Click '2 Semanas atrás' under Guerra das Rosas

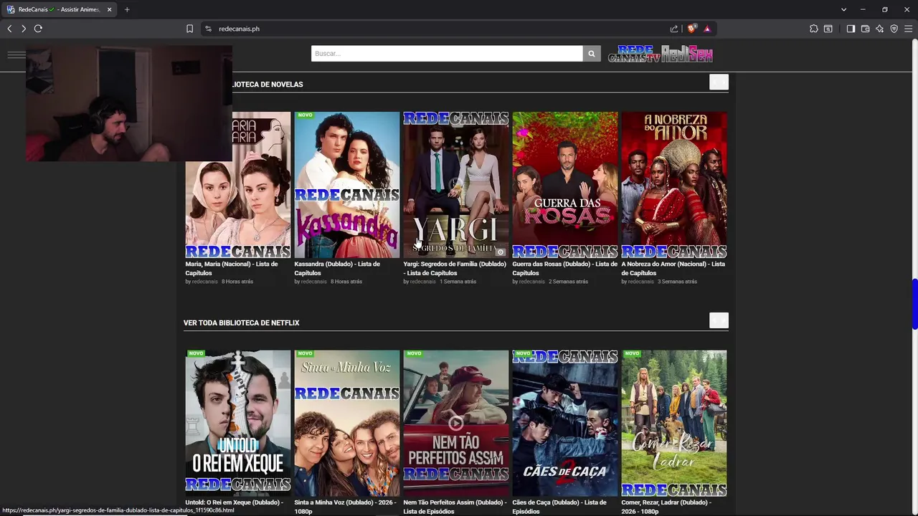pos(568,282)
